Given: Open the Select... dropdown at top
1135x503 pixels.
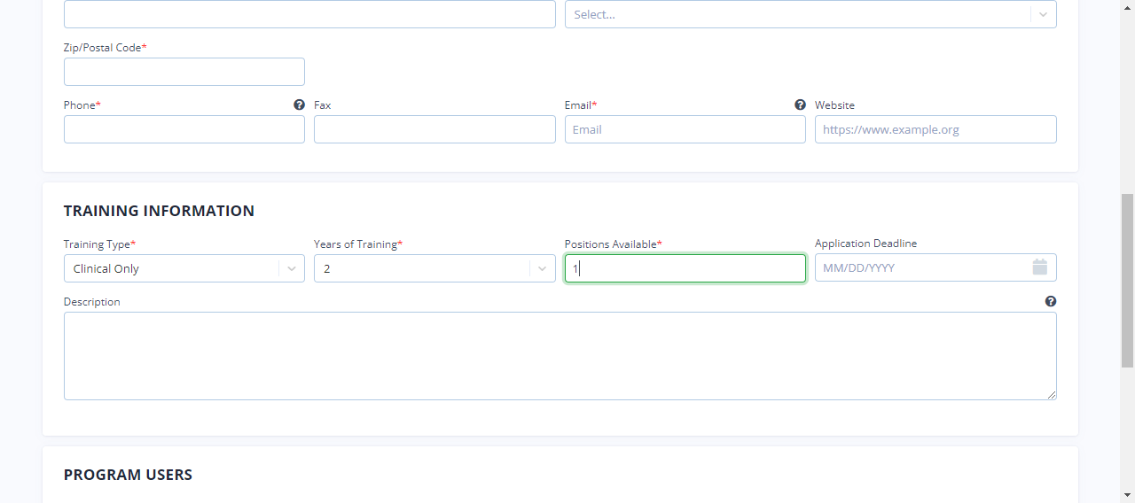Looking at the screenshot, I should (x=810, y=14).
